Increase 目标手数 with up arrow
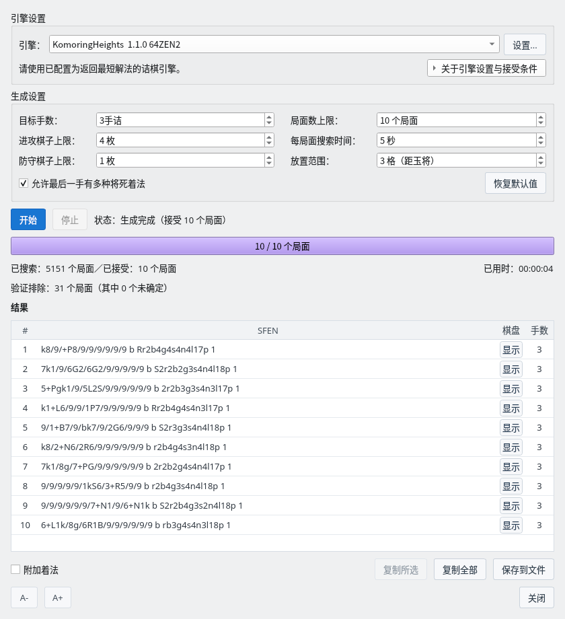565x619 pixels. [x=269, y=117]
